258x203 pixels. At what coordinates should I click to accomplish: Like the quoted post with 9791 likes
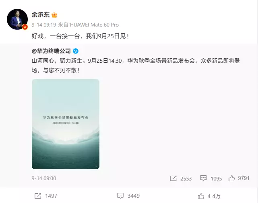click(x=231, y=178)
